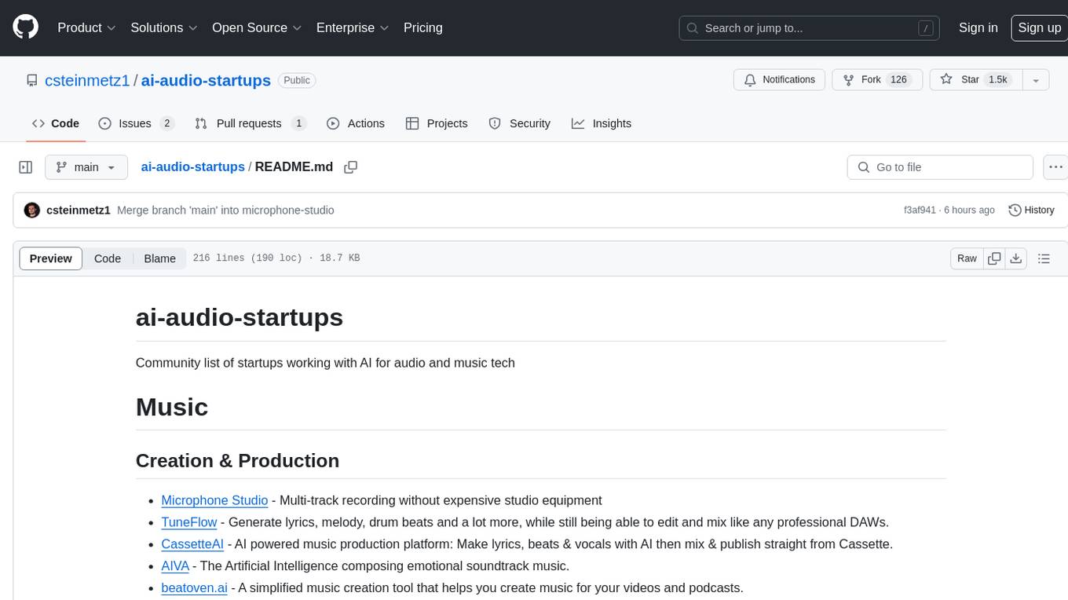1068x600 pixels.
Task: Focus the Search or jump to field
Action: (x=810, y=28)
